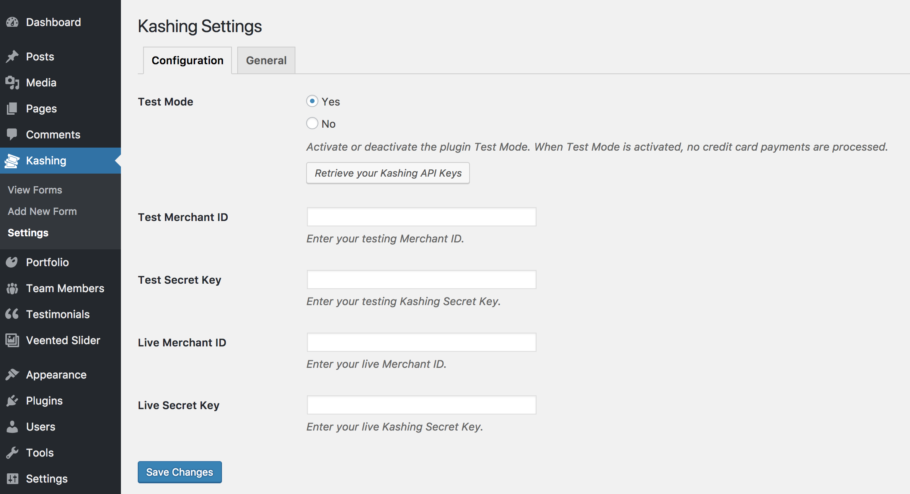Image resolution: width=910 pixels, height=494 pixels.
Task: Select Yes for Test Mode
Action: (x=312, y=101)
